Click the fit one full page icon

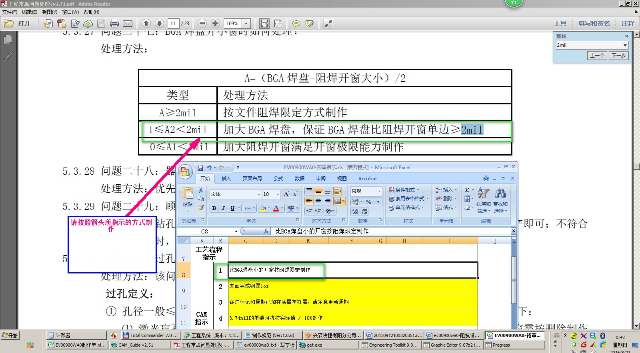(278, 24)
